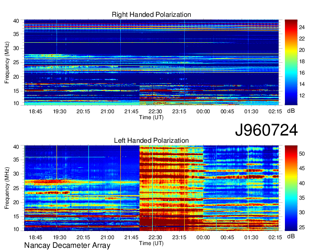Select the 10 MHz tick on upper plot
This screenshot has width=310, height=251.
16,103
